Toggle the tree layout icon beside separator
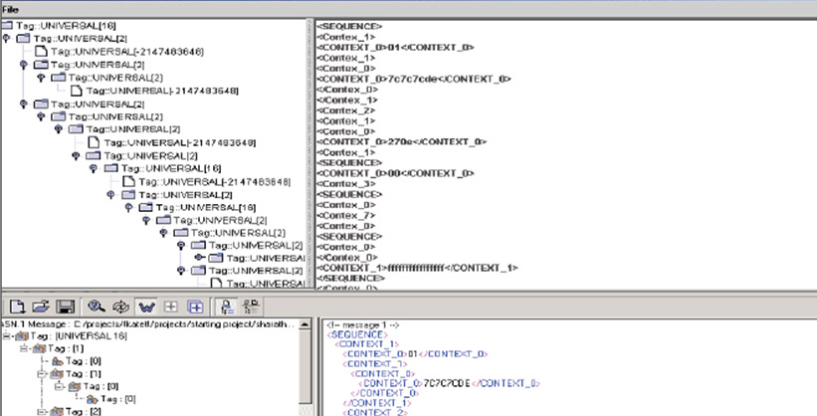Screen dimensions: 817x416 [x=227, y=308]
